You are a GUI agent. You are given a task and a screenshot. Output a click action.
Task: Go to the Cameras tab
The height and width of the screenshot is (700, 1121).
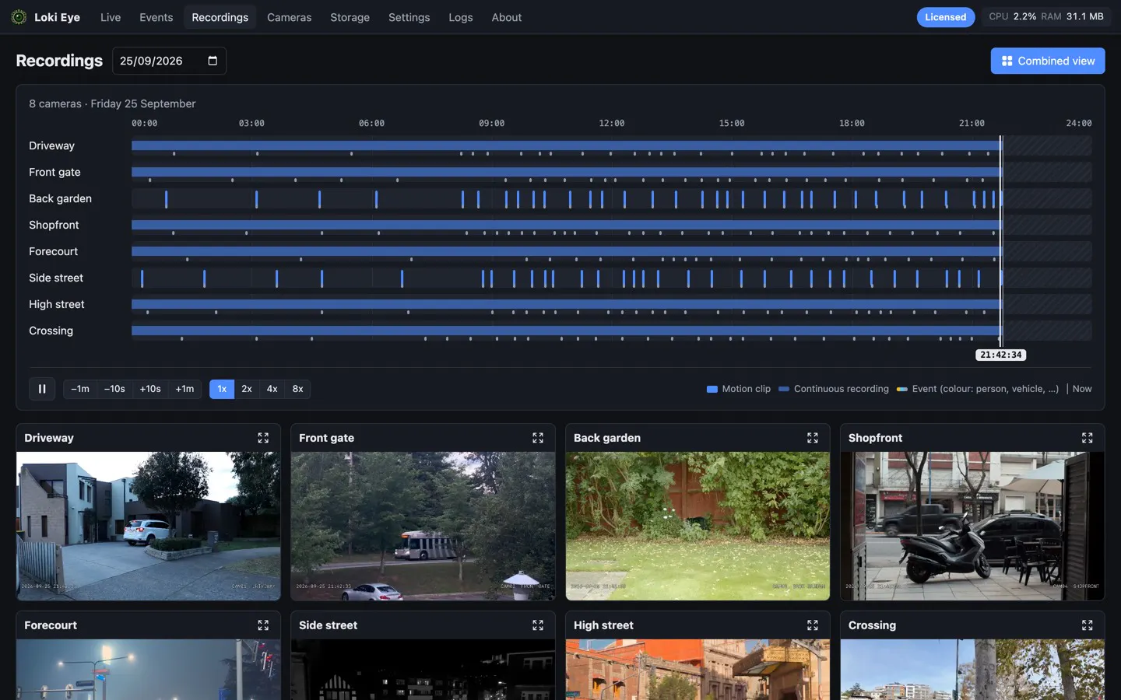pyautogui.click(x=289, y=17)
